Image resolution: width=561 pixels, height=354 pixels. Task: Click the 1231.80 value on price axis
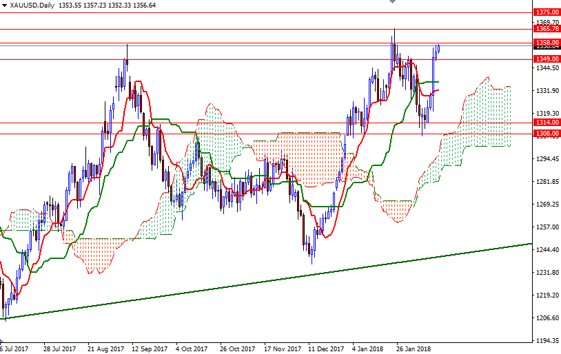pyautogui.click(x=547, y=273)
